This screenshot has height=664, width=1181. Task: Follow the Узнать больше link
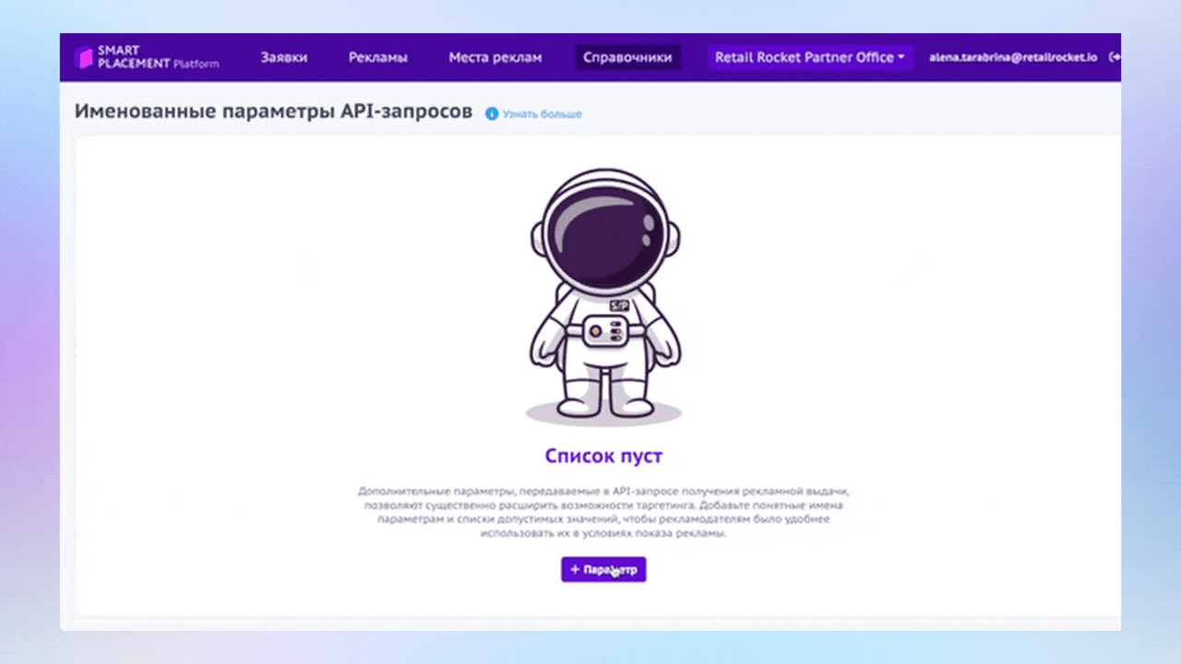tap(542, 114)
